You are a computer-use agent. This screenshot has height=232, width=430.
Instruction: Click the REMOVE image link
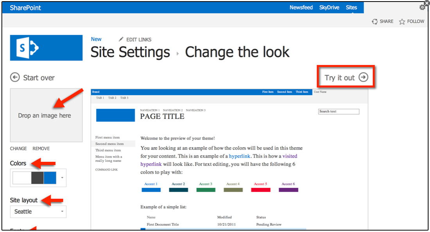pyautogui.click(x=41, y=149)
